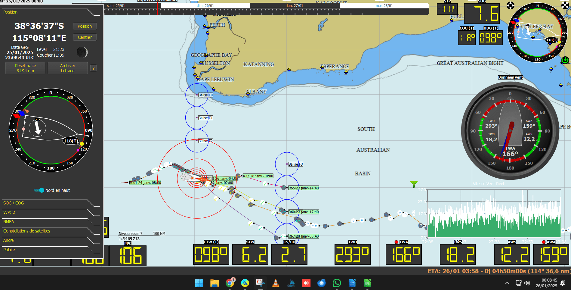Click the moon phase icon
The height and width of the screenshot is (290, 571).
(x=82, y=52)
